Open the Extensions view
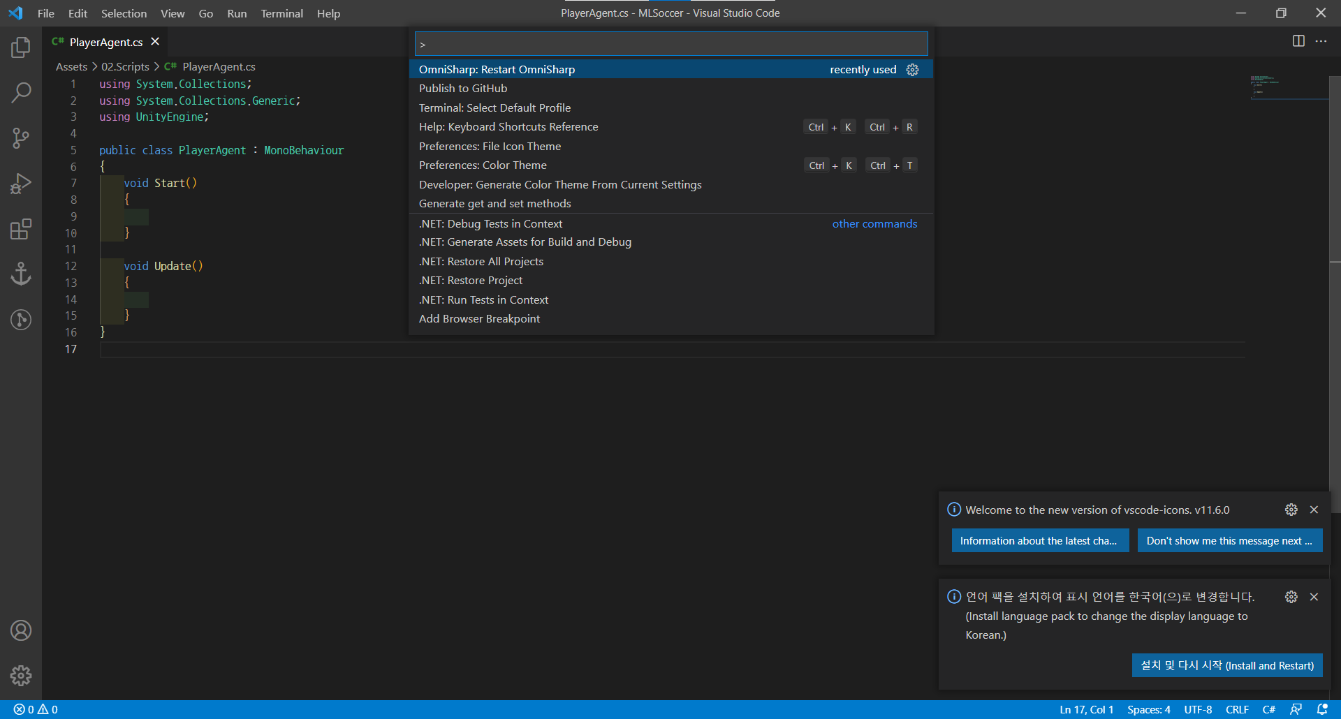Screen dimensions: 1341x719 [21, 229]
